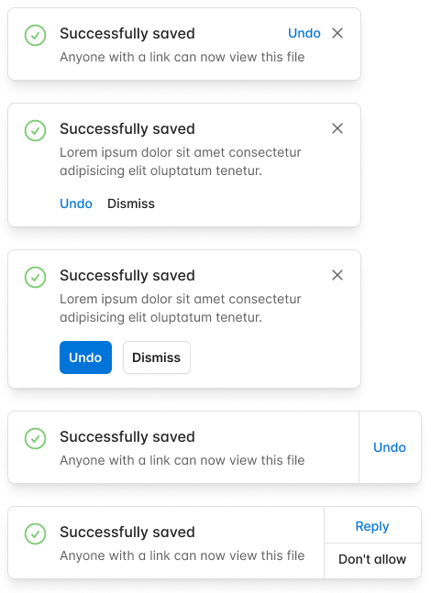Click the Undo side panel in the fourth notification
The image size is (431, 593).
(x=390, y=447)
